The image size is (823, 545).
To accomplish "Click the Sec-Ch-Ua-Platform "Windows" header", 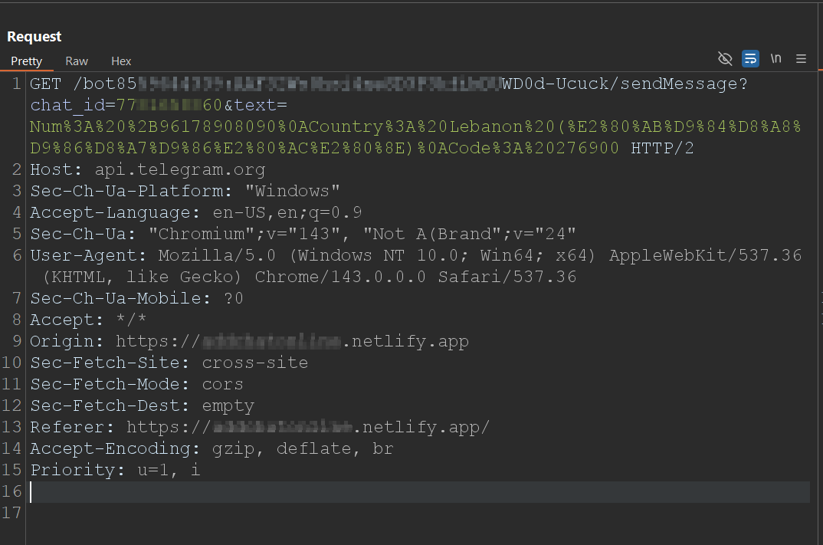I will coord(185,191).
